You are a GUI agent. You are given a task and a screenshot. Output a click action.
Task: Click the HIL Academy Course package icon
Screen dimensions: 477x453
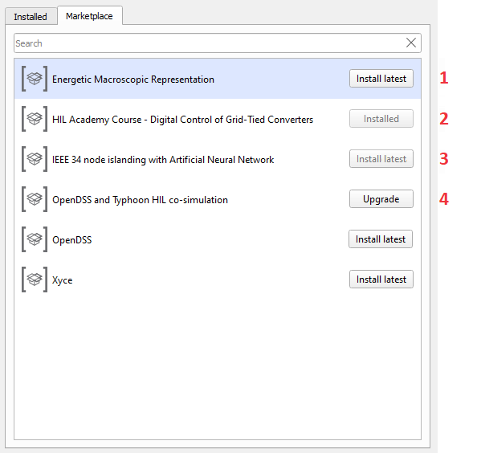click(35, 119)
